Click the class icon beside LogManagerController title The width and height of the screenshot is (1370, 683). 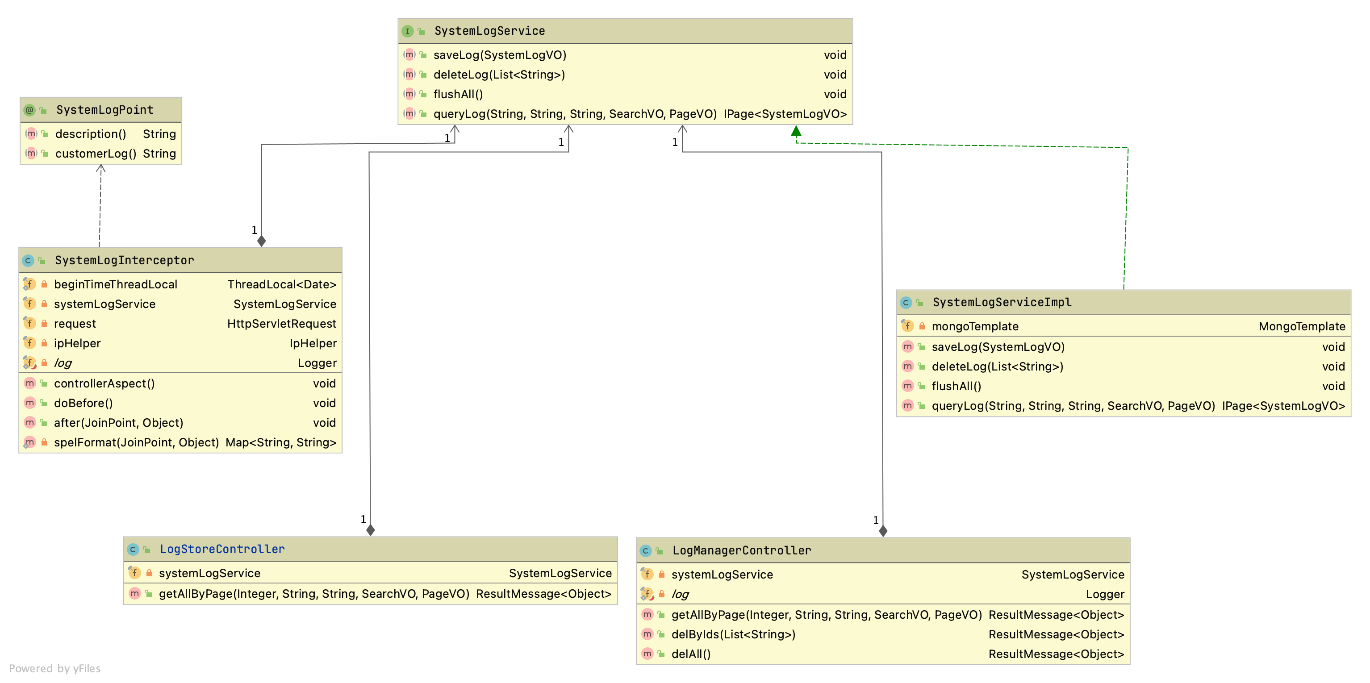coord(646,551)
